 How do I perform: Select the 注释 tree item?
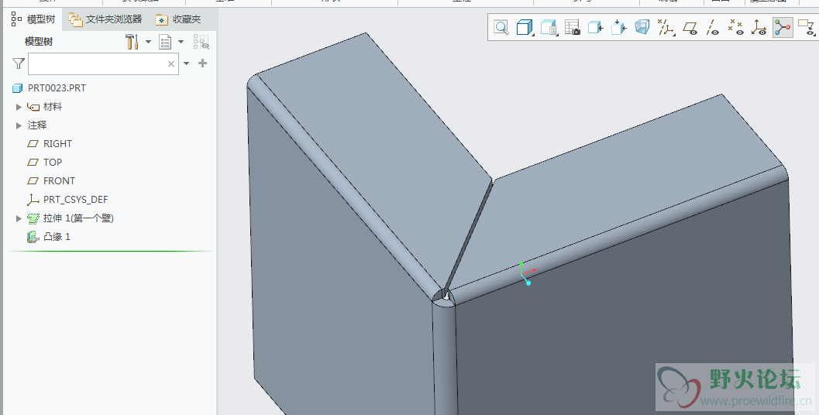tap(37, 125)
